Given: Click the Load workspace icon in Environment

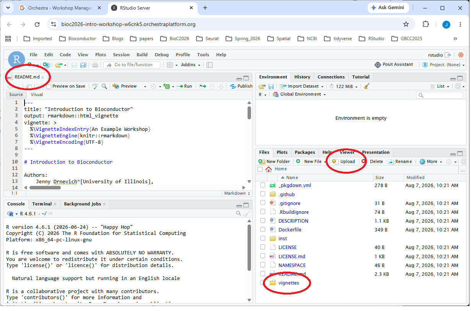Looking at the screenshot, I should 262,86.
